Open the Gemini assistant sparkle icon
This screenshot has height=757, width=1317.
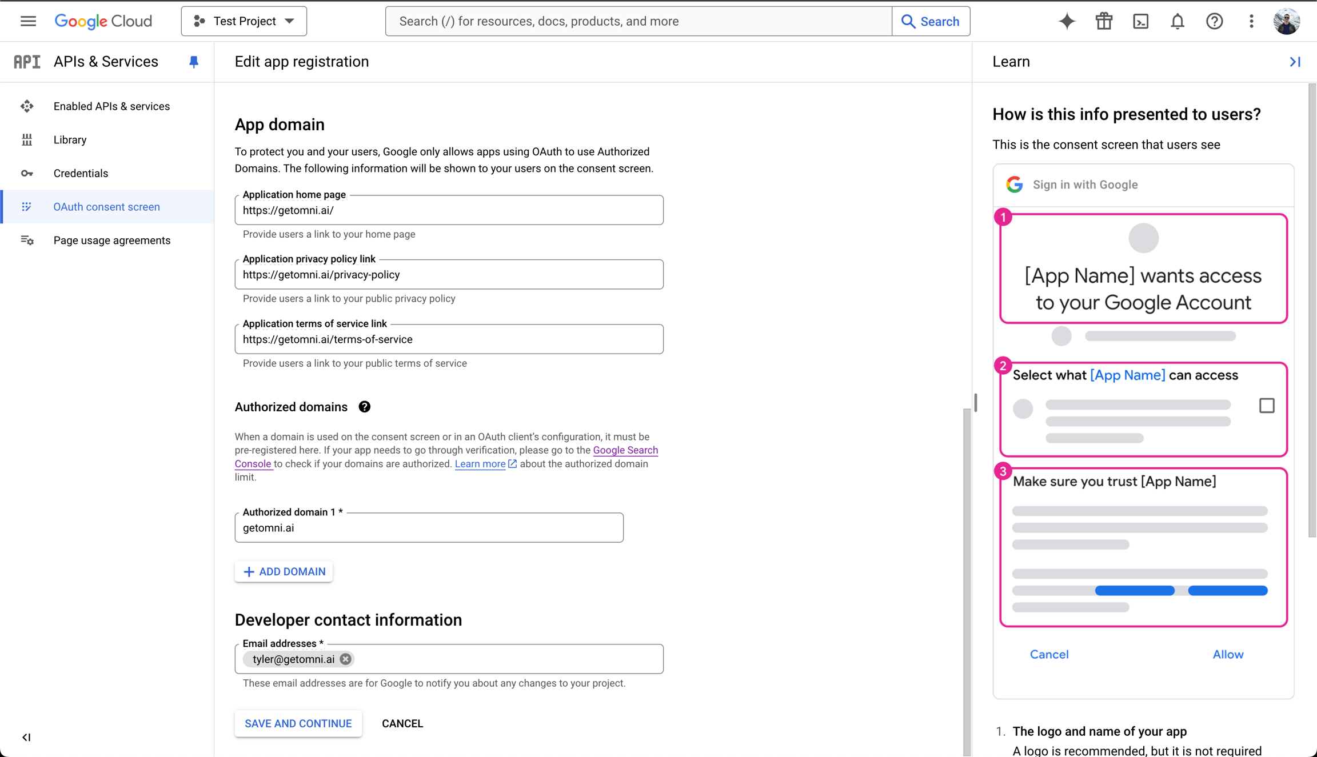coord(1067,21)
